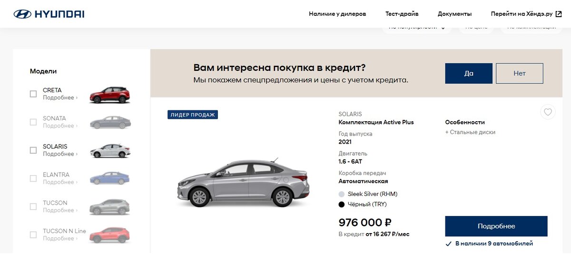571x254 pixels.
Task: Click the external link icon beside Хёндэ.ру
Action: pyautogui.click(x=559, y=14)
